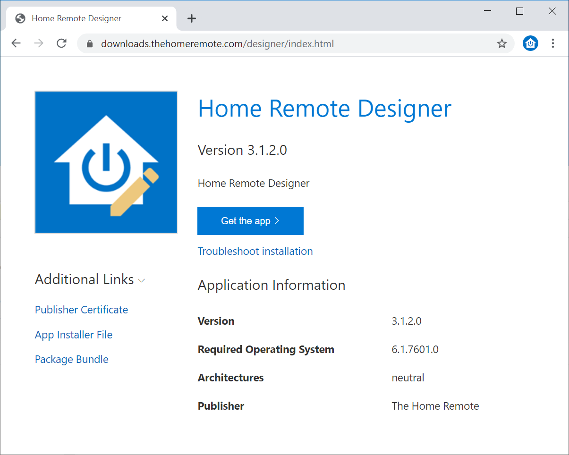Collapse the Additional Links section
The height and width of the screenshot is (455, 569).
141,280
